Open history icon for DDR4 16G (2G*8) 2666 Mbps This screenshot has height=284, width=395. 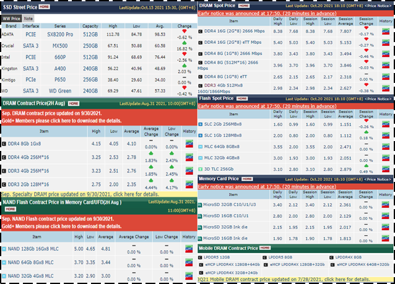click(386, 31)
